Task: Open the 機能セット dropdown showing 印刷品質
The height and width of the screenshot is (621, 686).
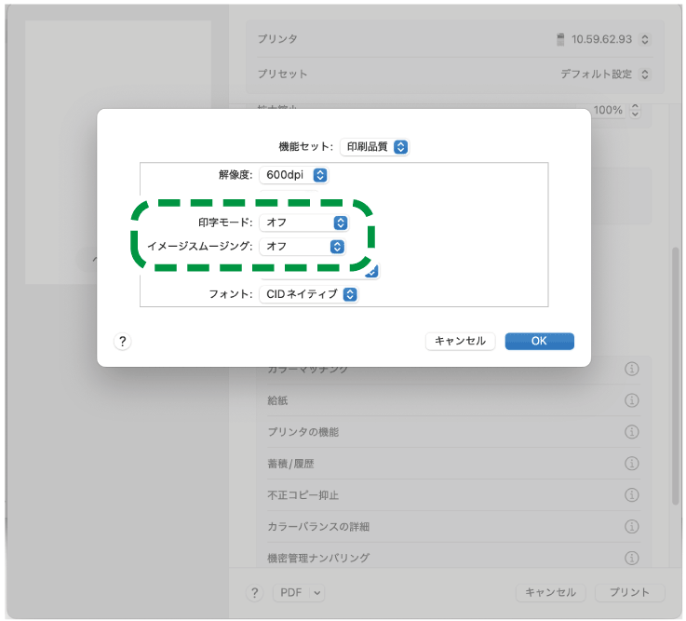Action: pyautogui.click(x=374, y=146)
